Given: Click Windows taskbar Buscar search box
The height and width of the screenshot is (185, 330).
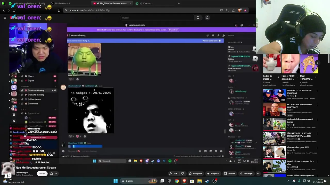Looking at the screenshot, I should (x=139, y=181).
